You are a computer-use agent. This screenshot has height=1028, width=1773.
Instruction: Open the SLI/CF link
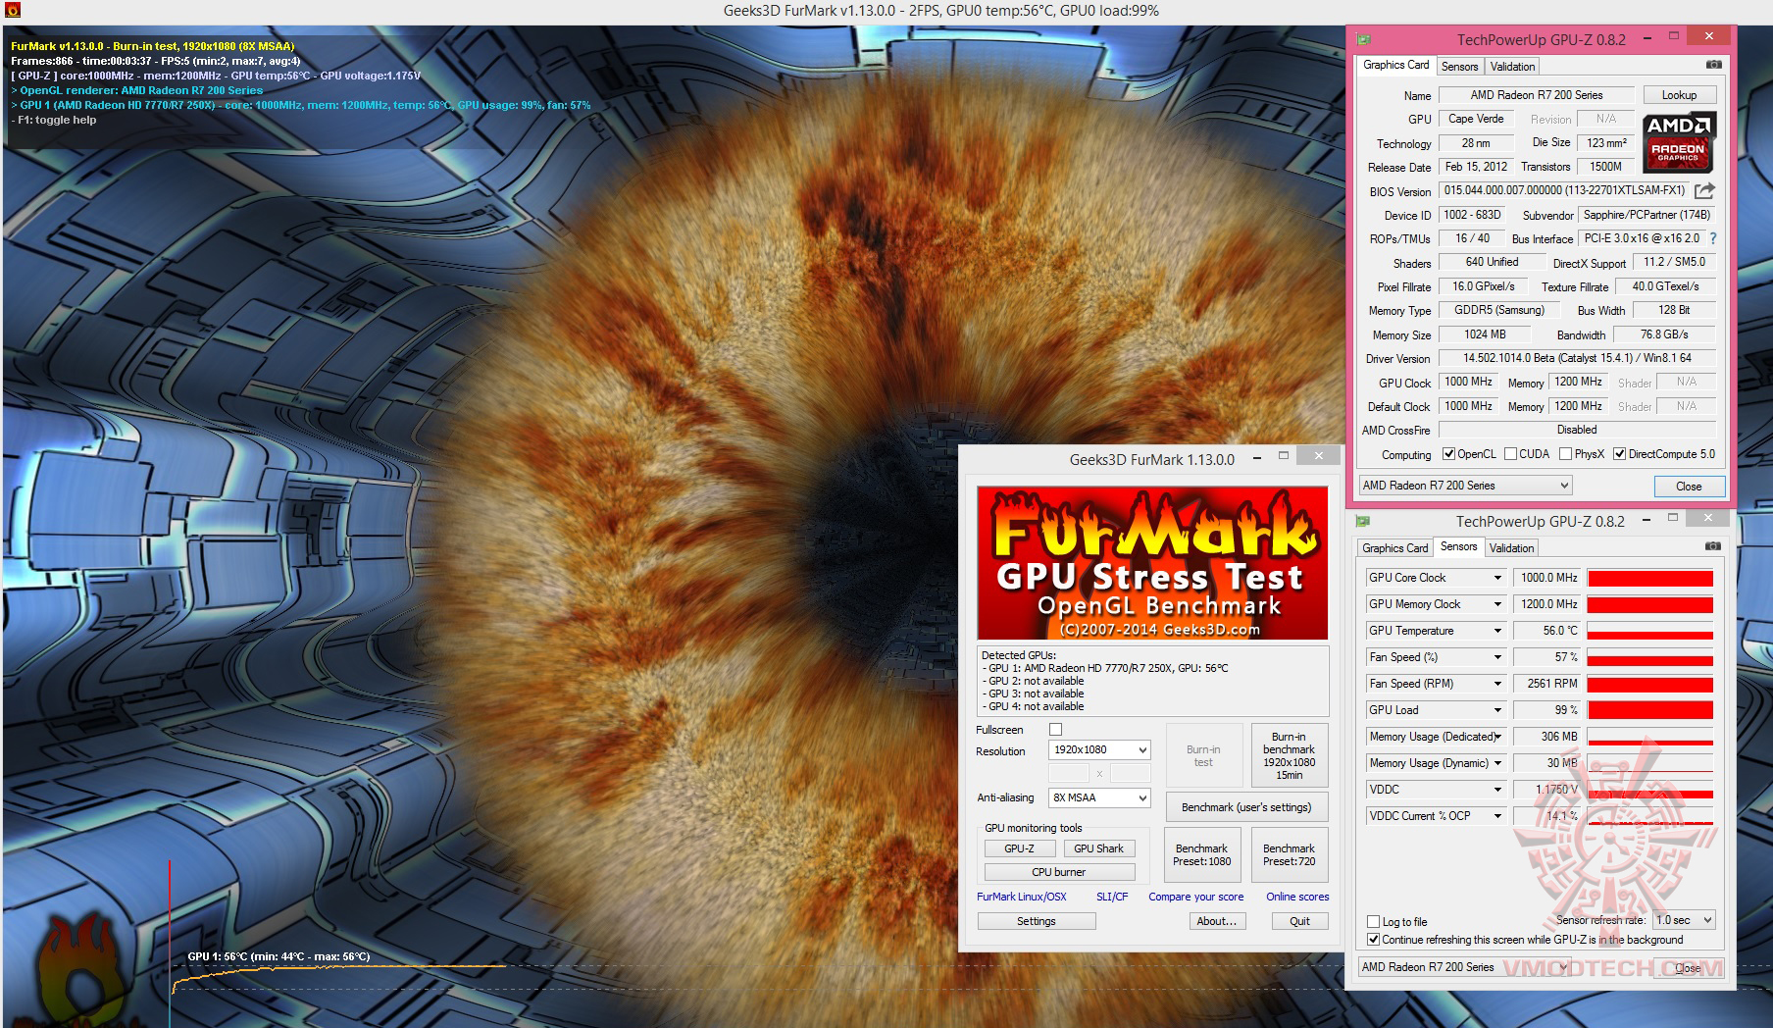[1112, 897]
